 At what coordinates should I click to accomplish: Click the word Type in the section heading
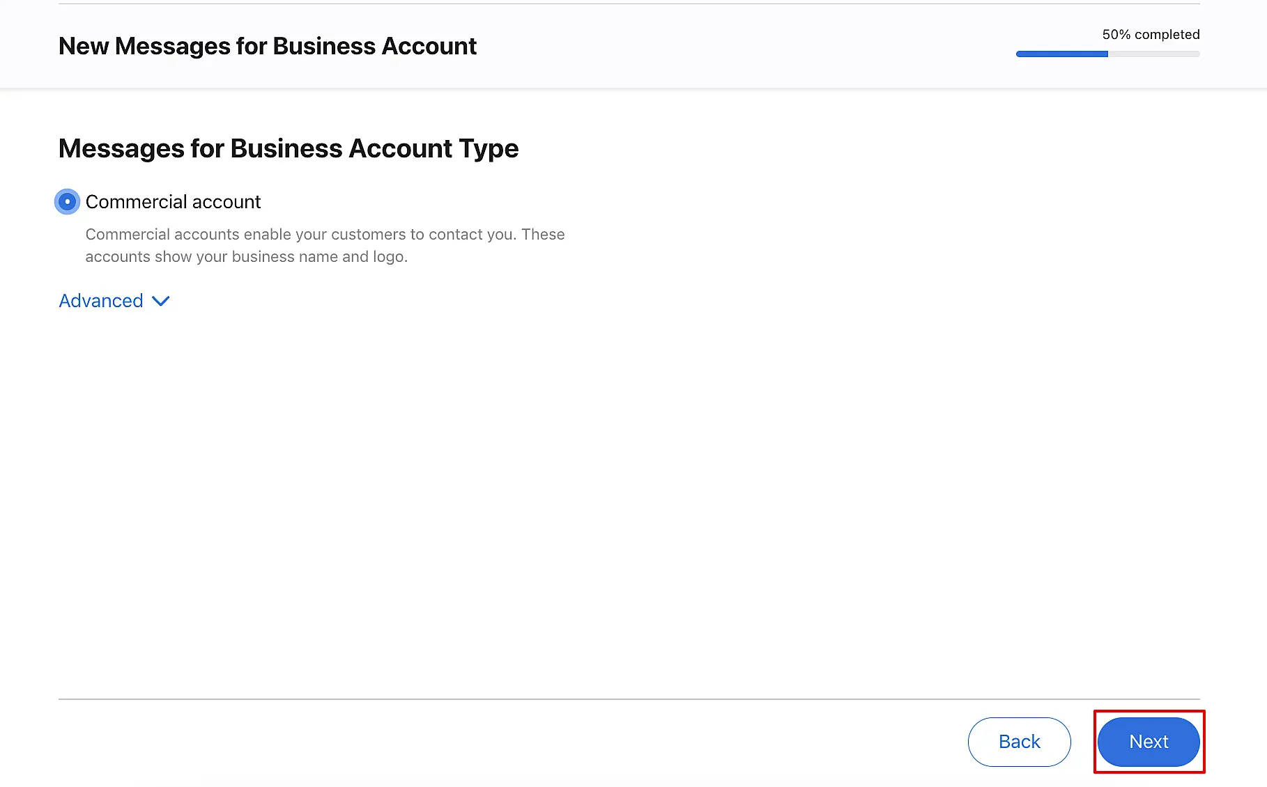489,148
